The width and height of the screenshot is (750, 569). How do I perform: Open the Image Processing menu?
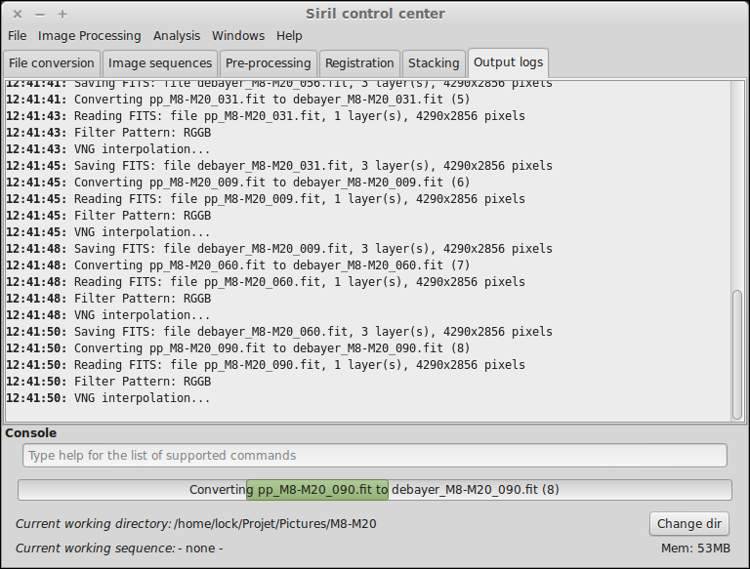point(90,36)
